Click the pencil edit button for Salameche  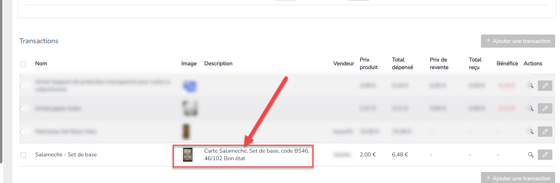pyautogui.click(x=545, y=155)
